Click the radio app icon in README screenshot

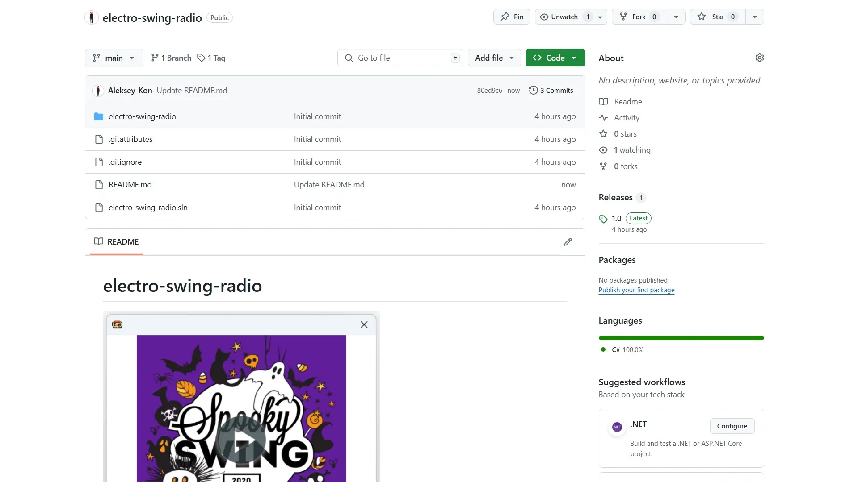117,324
